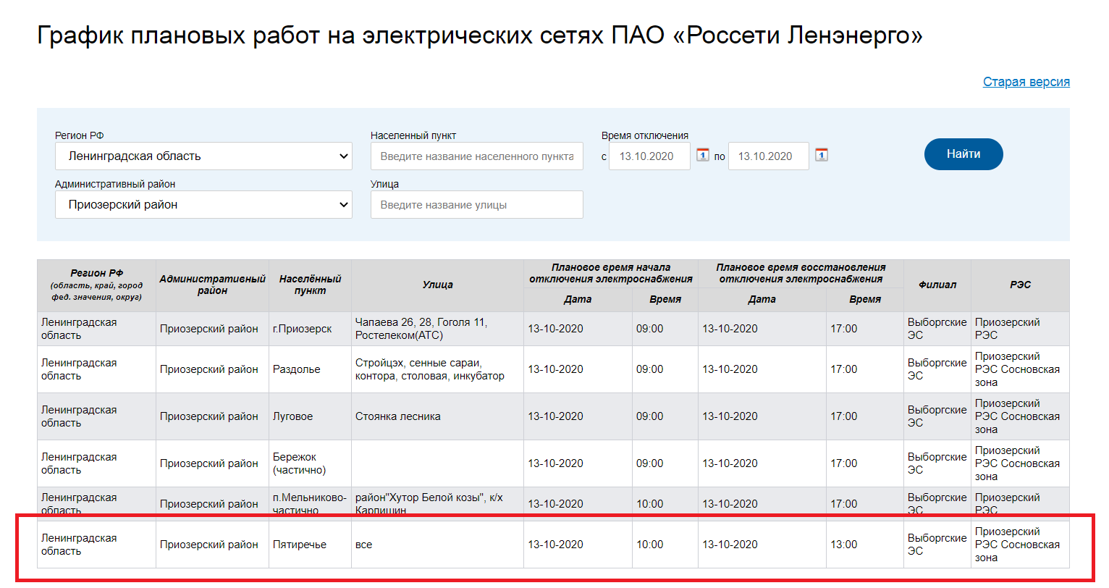Viewport: 1109px width, 588px height.
Task: Click the Улица column header
Action: pos(437,285)
